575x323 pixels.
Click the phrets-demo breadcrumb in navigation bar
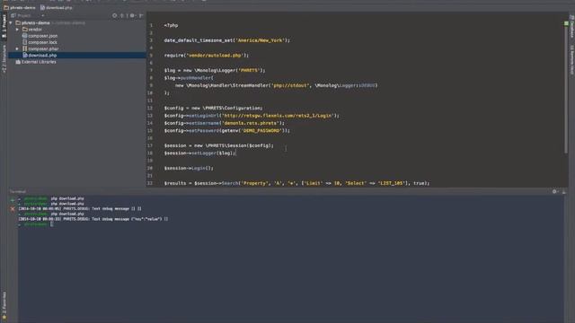point(20,7)
